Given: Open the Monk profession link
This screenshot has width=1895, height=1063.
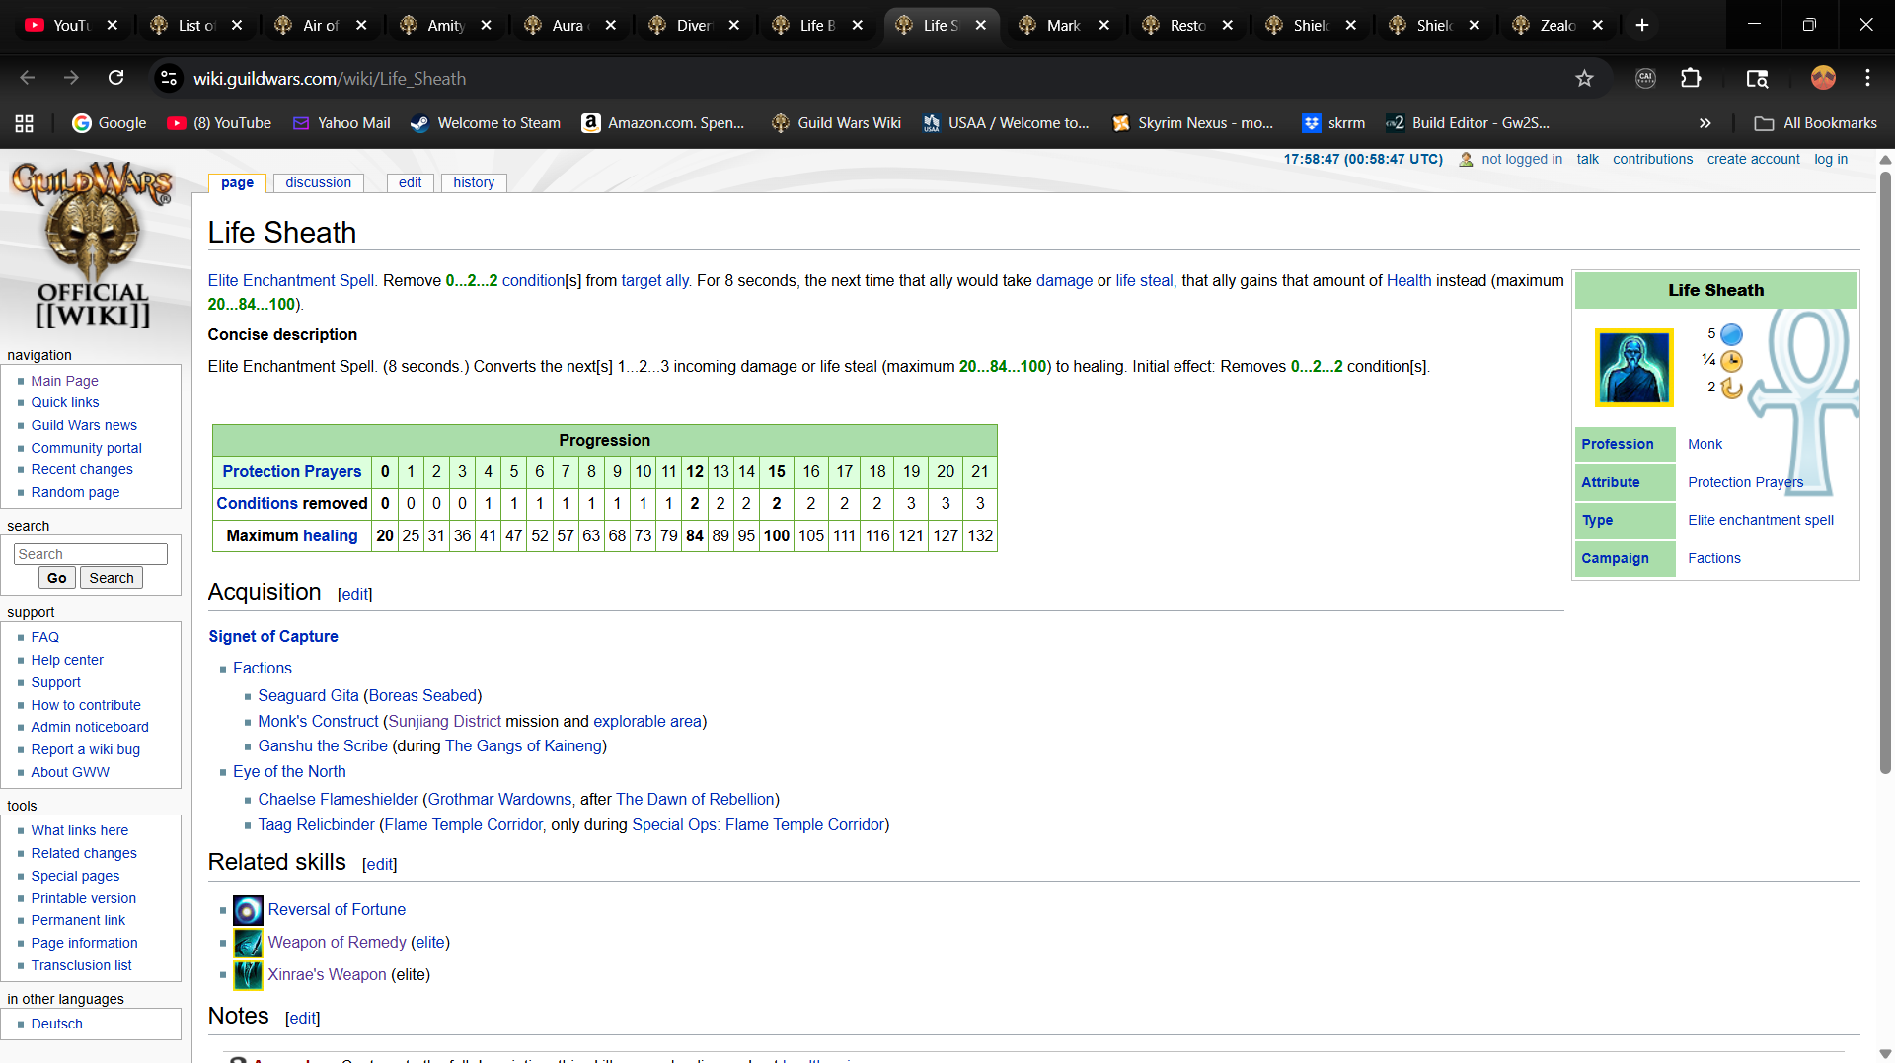Looking at the screenshot, I should pyautogui.click(x=1705, y=444).
